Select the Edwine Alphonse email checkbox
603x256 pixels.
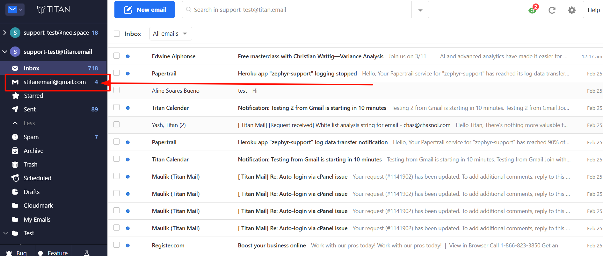tap(117, 56)
